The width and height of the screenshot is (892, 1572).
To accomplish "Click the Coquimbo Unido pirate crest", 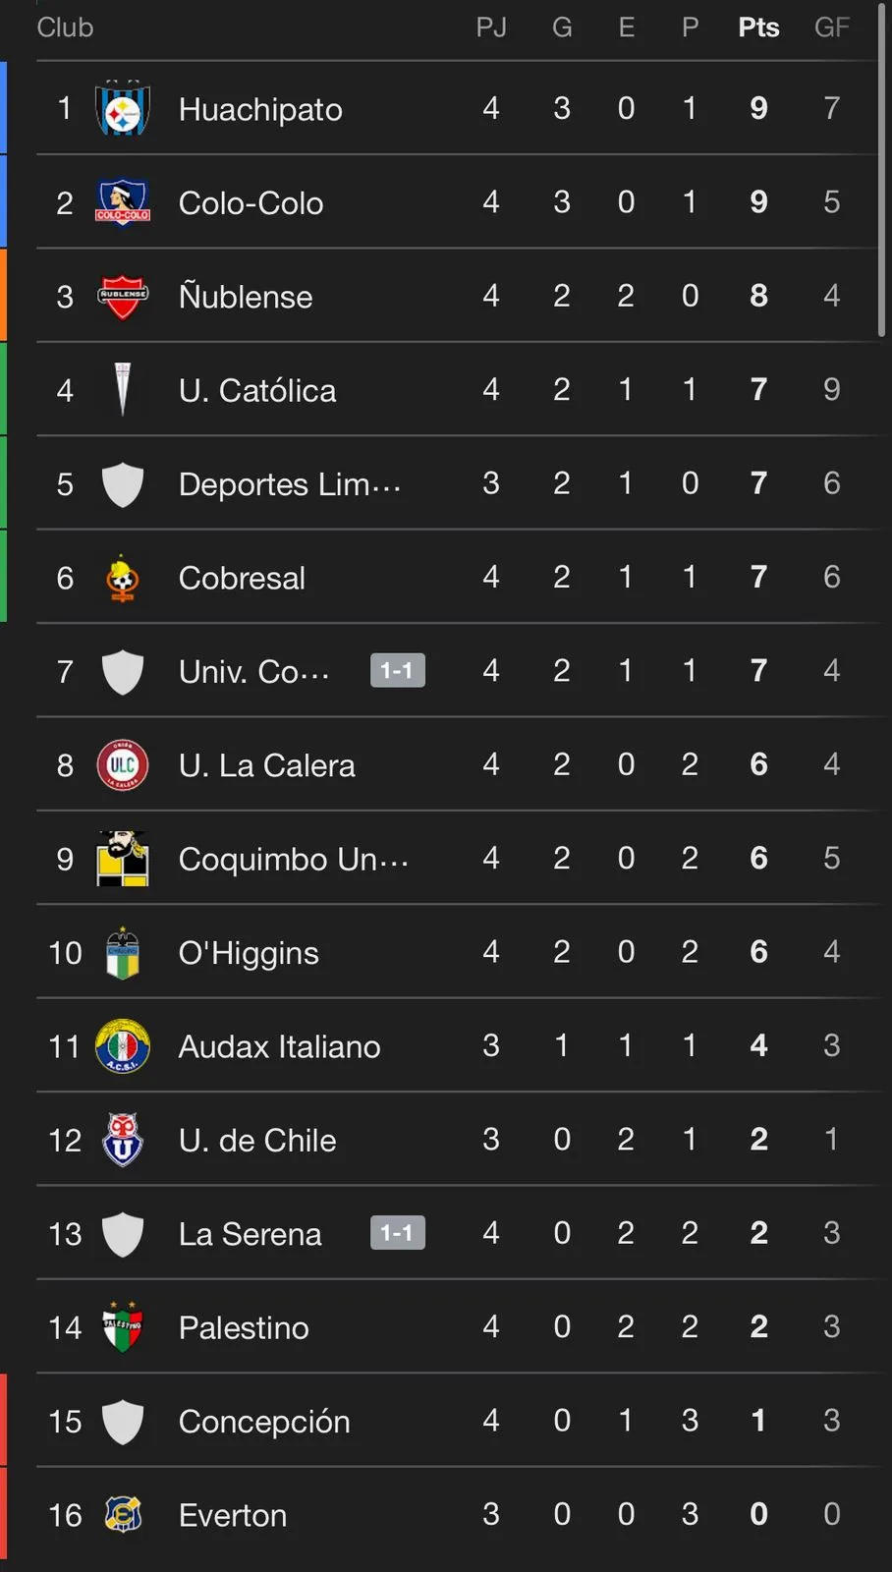I will tap(123, 859).
